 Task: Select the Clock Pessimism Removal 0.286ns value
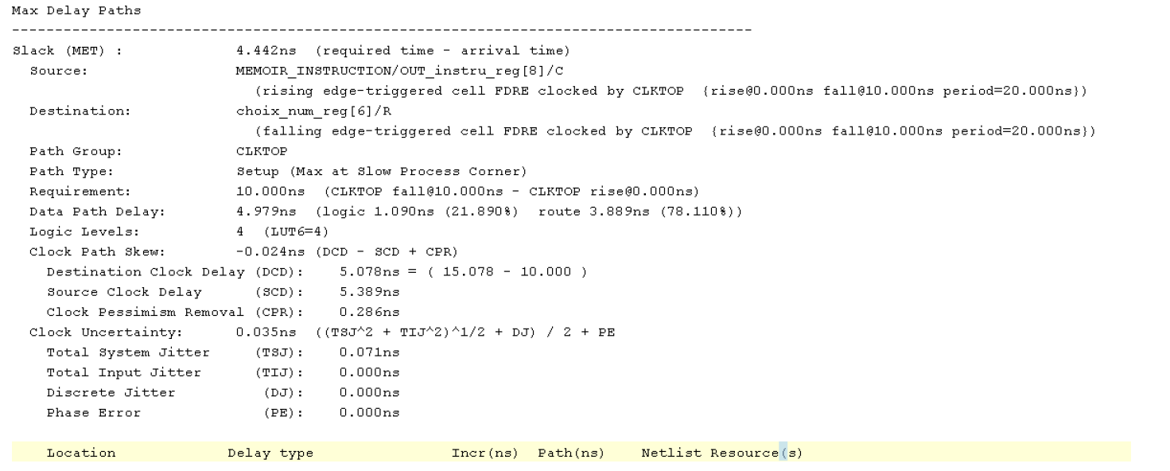coord(360,312)
